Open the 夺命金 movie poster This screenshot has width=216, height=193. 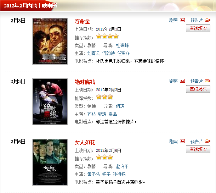click(50, 41)
